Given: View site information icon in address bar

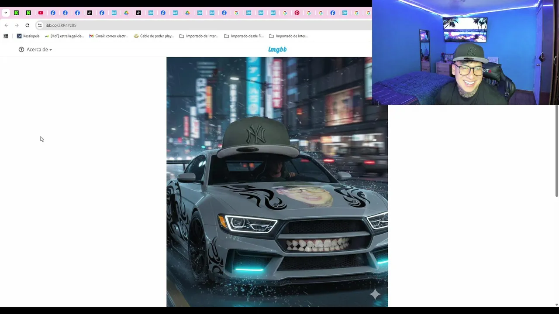Looking at the screenshot, I should [40, 25].
